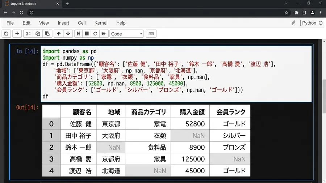Click row index 3 in the table
Viewport: 326px width, 183px height.
click(51, 159)
